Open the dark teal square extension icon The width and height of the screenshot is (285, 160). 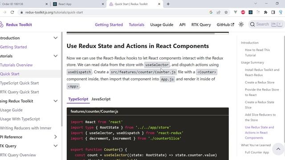pos(250,12)
